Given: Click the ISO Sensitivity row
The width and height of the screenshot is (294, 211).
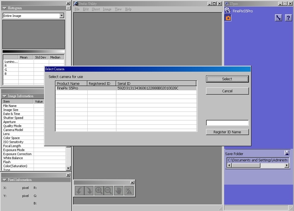Looking at the screenshot, I should pyautogui.click(x=23, y=142).
